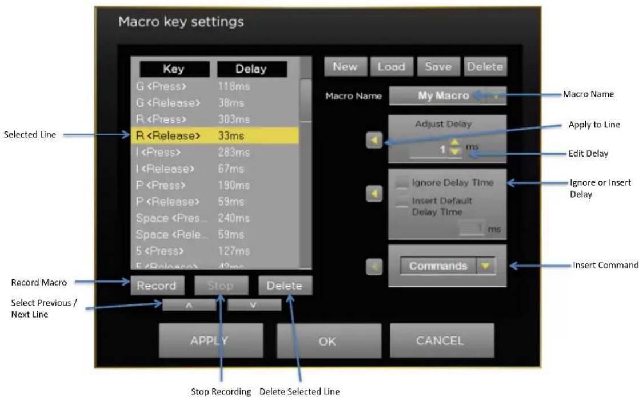Screen dimensions: 639x397
Task: Click the insert arrow beside Commands
Action: (x=374, y=267)
